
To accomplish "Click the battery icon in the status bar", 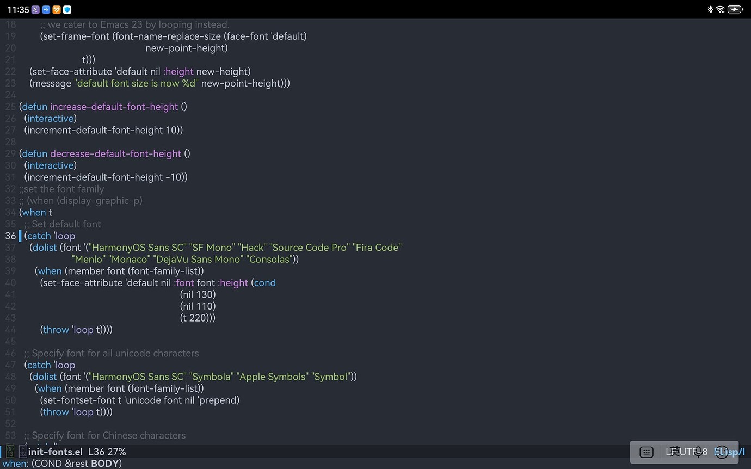I will (x=736, y=9).
